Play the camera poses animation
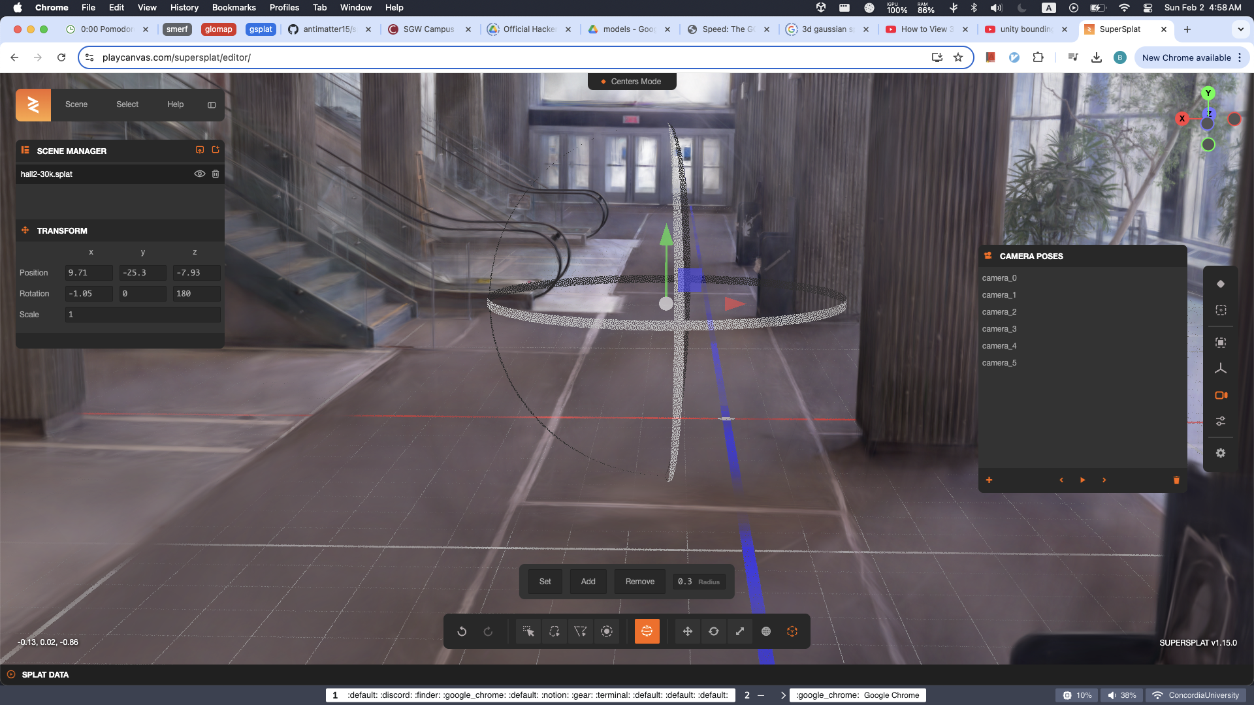The width and height of the screenshot is (1254, 705). coord(1082,480)
